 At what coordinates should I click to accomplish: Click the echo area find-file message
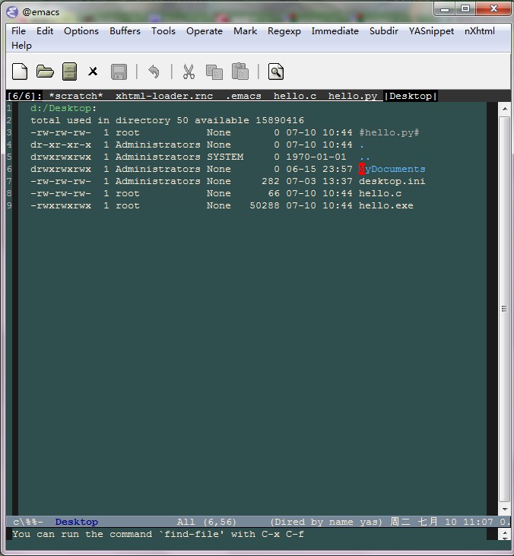click(158, 534)
